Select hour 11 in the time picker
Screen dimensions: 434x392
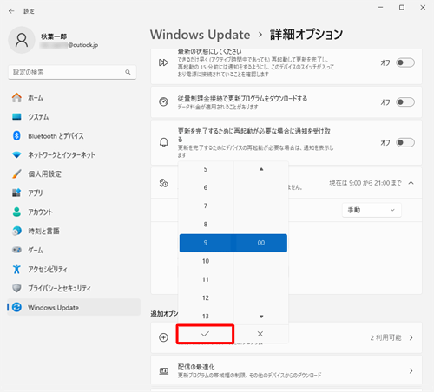(206, 279)
